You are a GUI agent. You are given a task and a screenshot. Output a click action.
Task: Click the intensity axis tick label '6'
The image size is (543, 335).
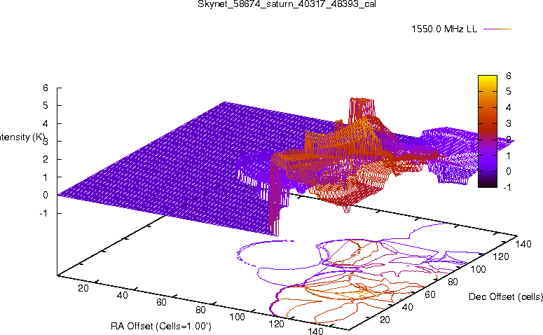pyautogui.click(x=46, y=88)
